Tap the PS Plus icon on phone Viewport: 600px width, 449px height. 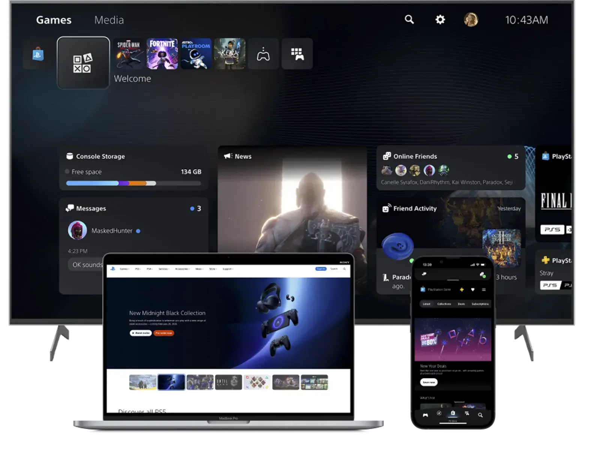click(x=462, y=290)
